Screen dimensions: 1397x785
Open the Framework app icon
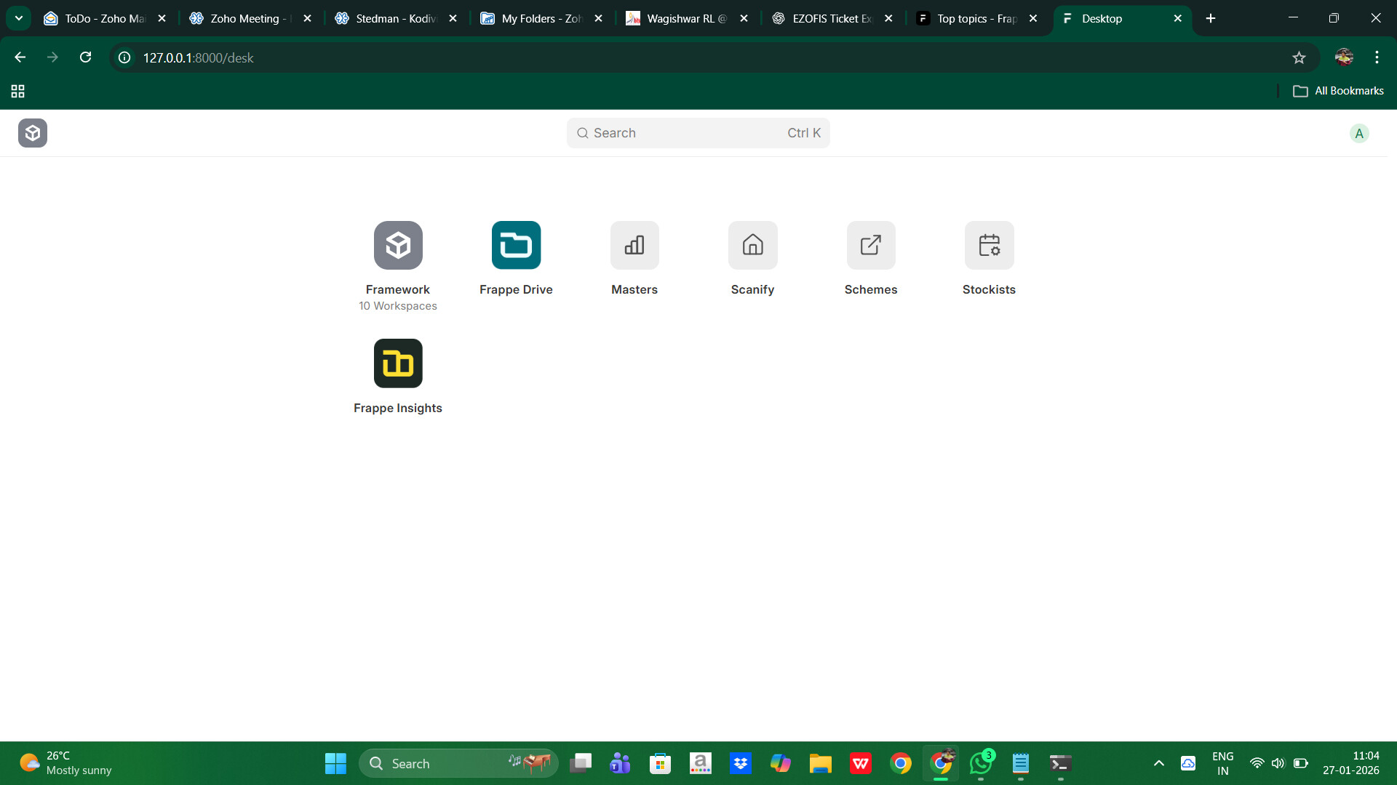pos(398,245)
